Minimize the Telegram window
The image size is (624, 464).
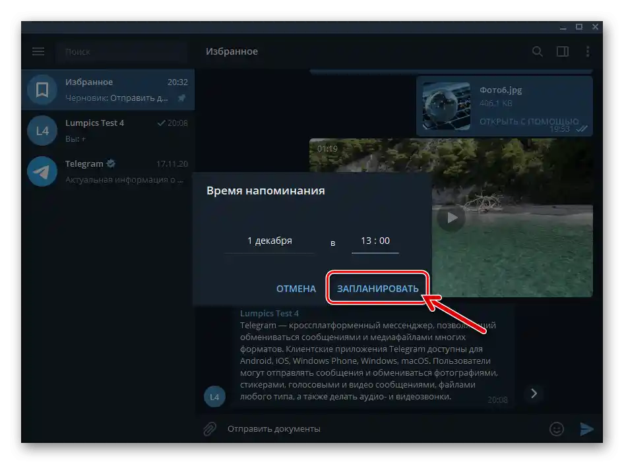tap(563, 27)
